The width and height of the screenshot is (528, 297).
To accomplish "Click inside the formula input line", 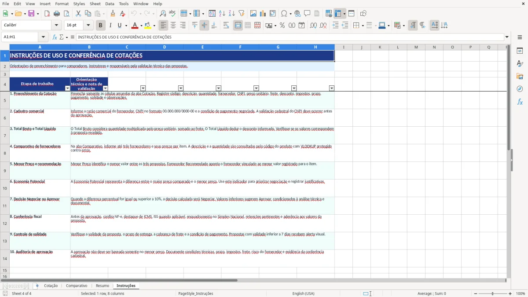I will click(x=290, y=37).
